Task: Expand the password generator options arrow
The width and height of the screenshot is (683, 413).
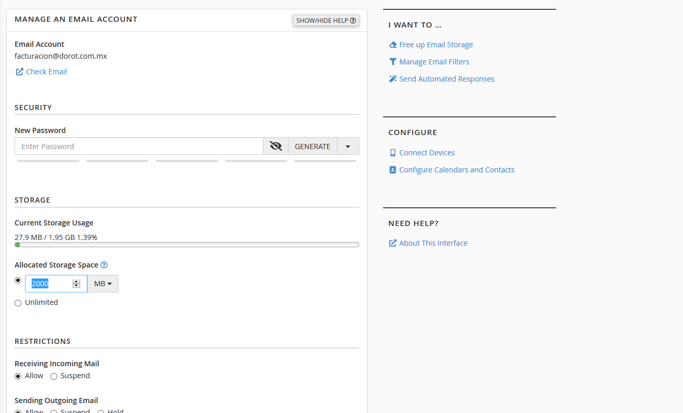Action: pos(348,146)
